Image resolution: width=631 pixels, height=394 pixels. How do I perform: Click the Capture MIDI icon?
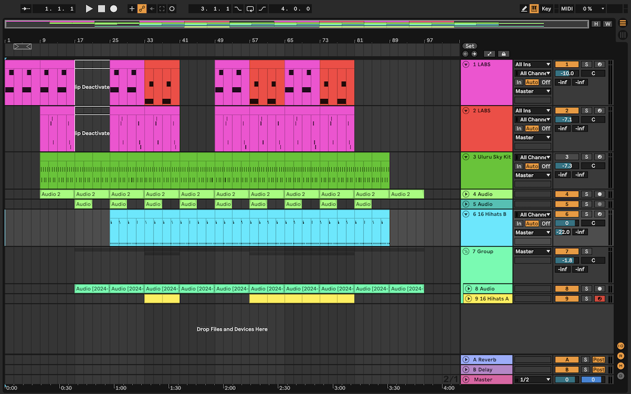pyautogui.click(x=162, y=9)
